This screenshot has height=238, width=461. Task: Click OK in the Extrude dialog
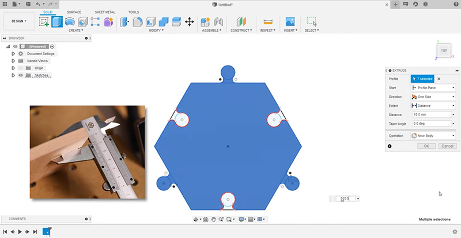coord(426,146)
